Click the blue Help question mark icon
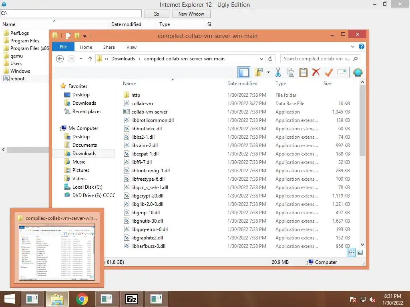410x307 pixels. pos(362,46)
